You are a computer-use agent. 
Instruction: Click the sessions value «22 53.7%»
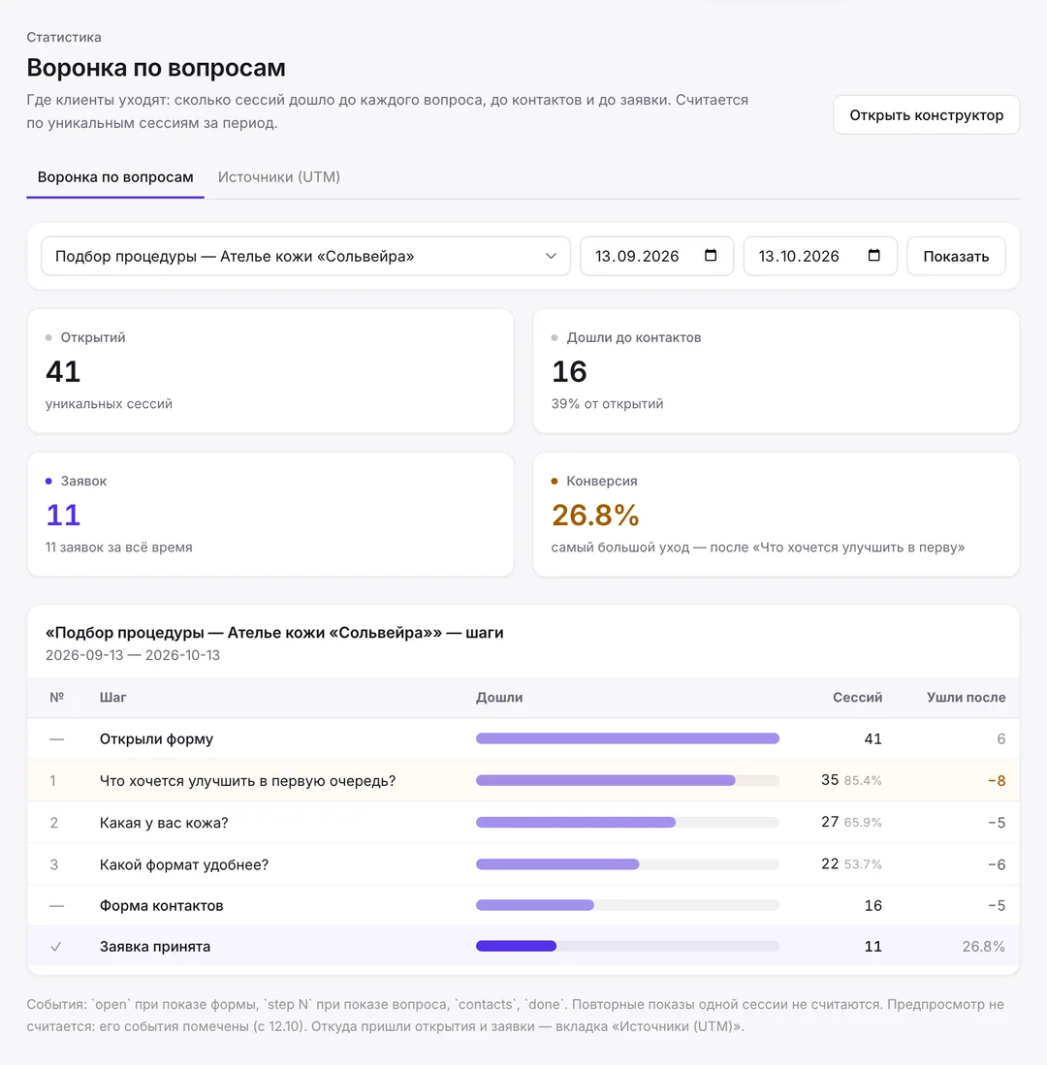(851, 864)
